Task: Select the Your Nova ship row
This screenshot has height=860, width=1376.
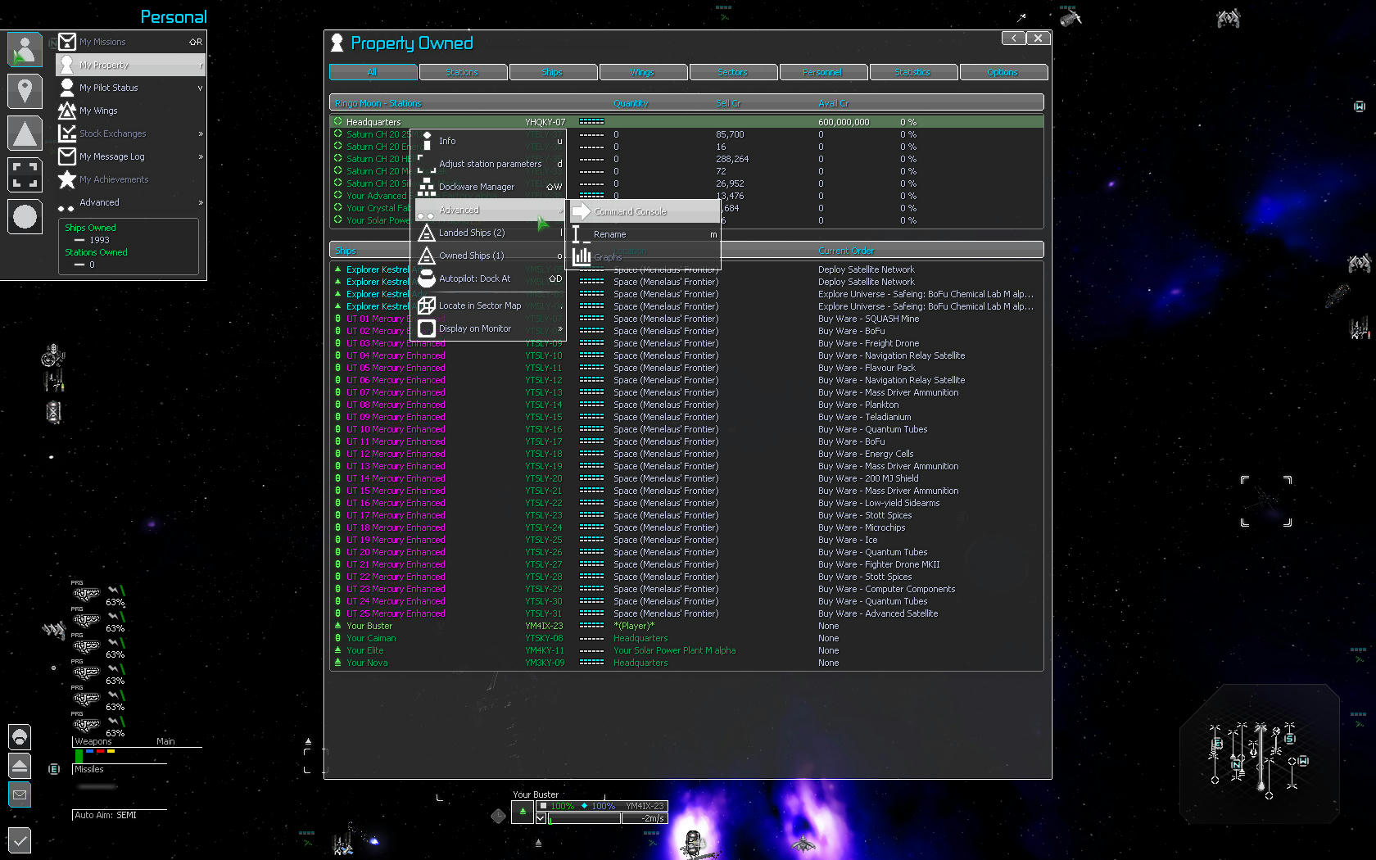Action: pos(686,663)
